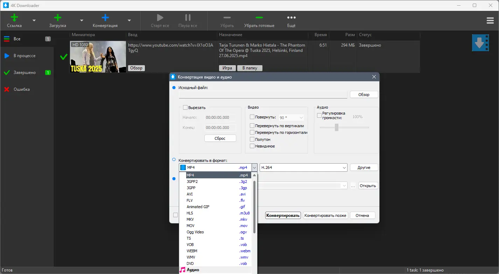The image size is (499, 274).
Task: Click the Игра button in the video row
Action: pyautogui.click(x=227, y=68)
